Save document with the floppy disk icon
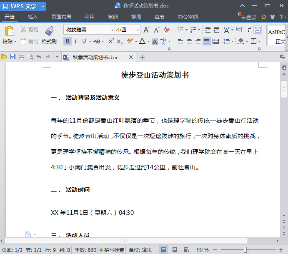 13,57
